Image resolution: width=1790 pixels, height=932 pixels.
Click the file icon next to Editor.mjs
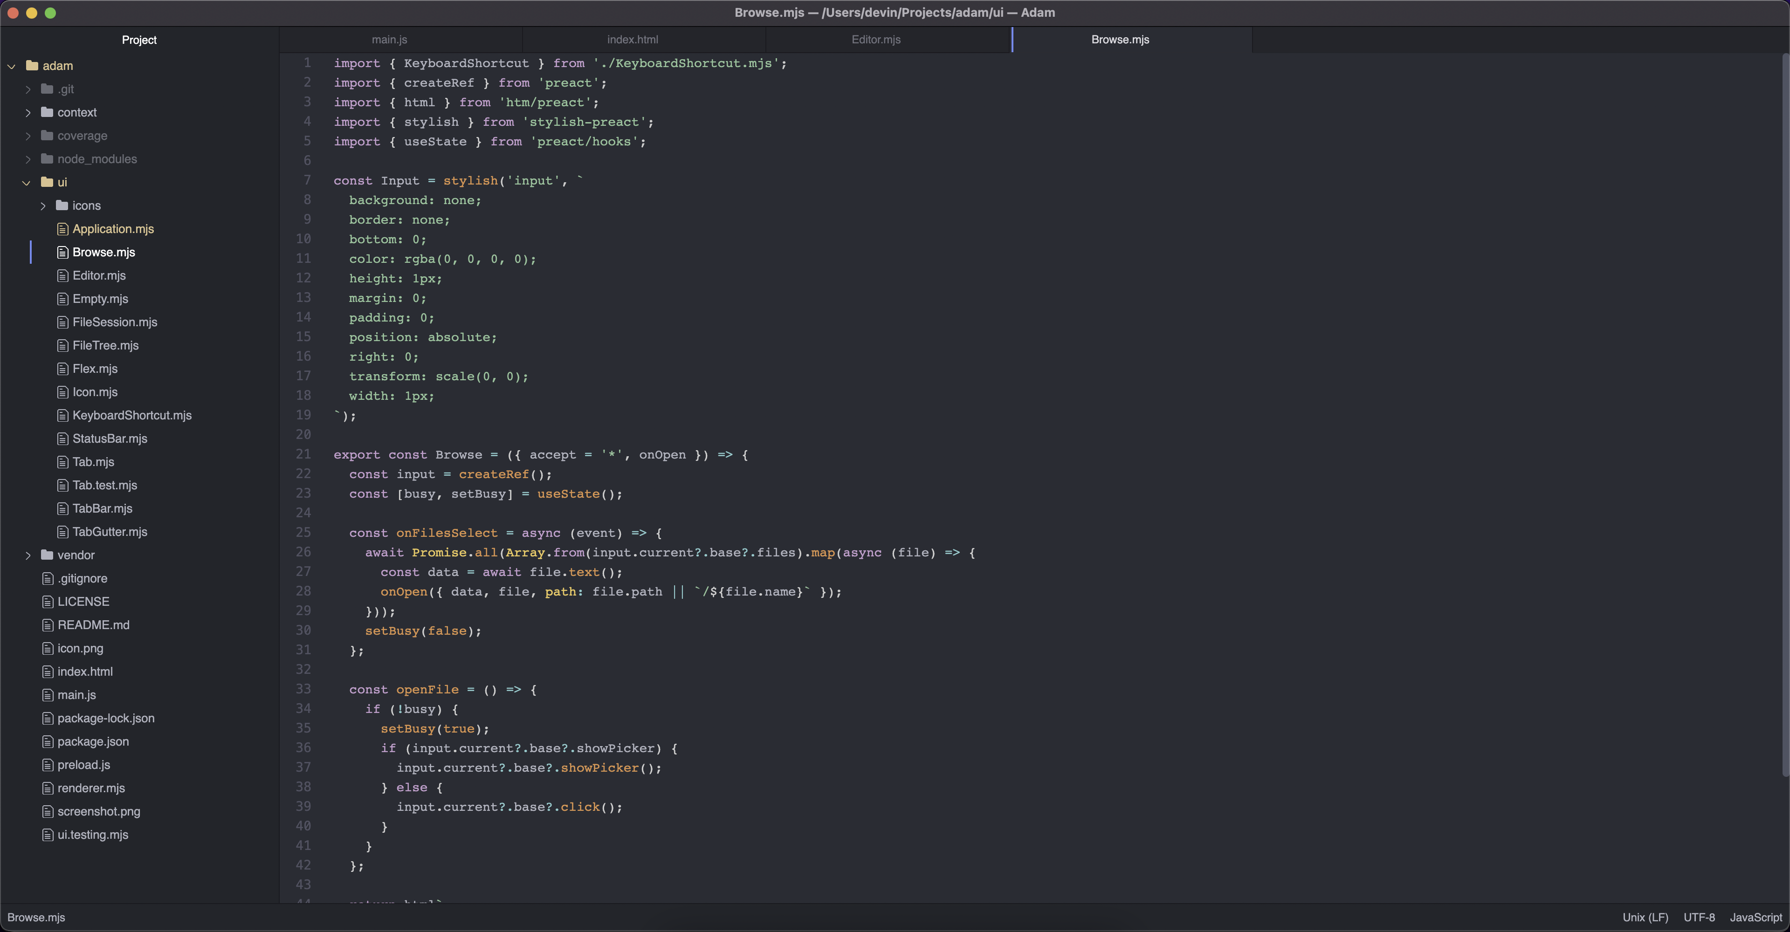click(x=62, y=275)
